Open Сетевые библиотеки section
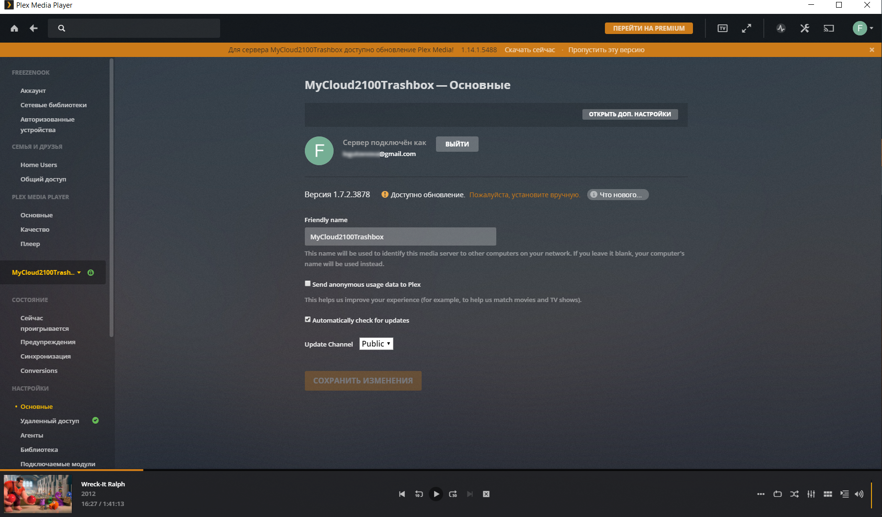 tap(54, 105)
